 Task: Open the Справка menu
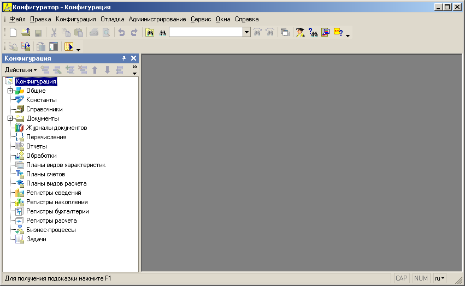(x=247, y=19)
